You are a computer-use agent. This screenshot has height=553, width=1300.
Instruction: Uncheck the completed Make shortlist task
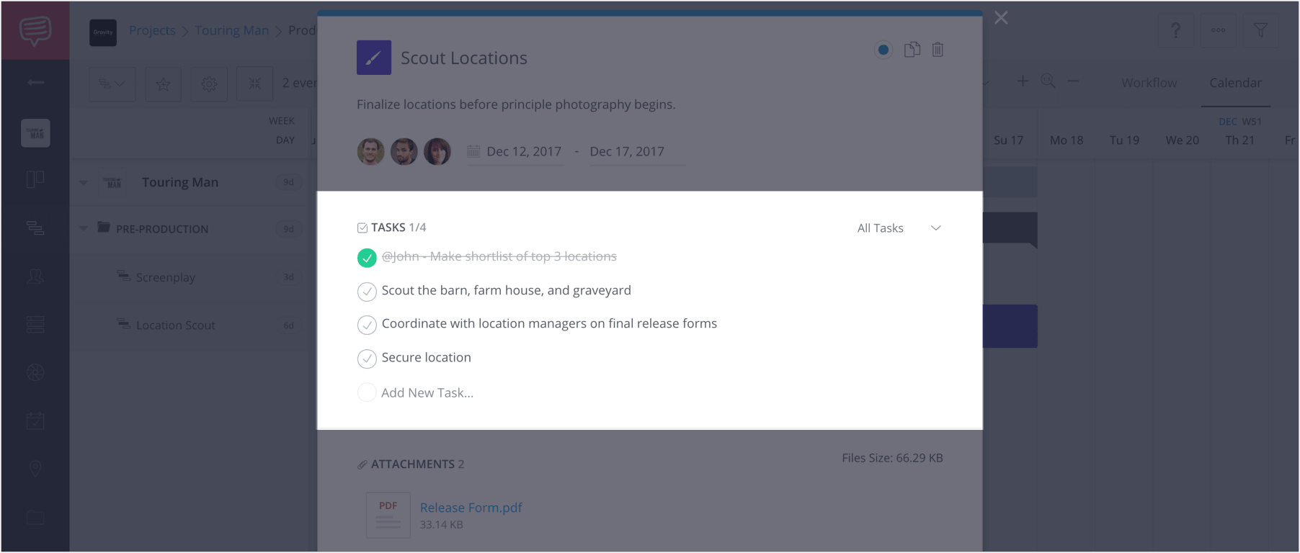[367, 258]
